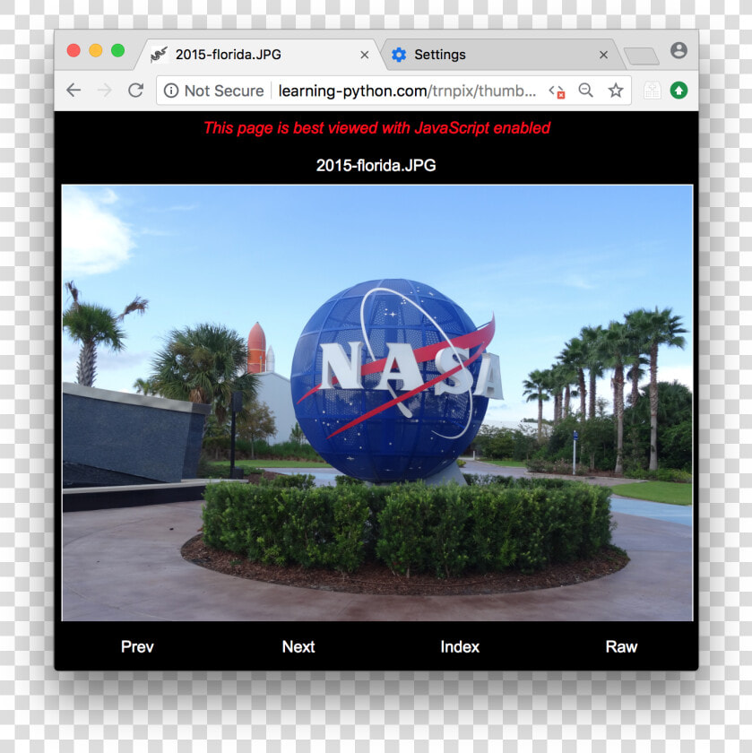Click the Not Secure label
Screen dimensions: 752x753
[x=224, y=91]
